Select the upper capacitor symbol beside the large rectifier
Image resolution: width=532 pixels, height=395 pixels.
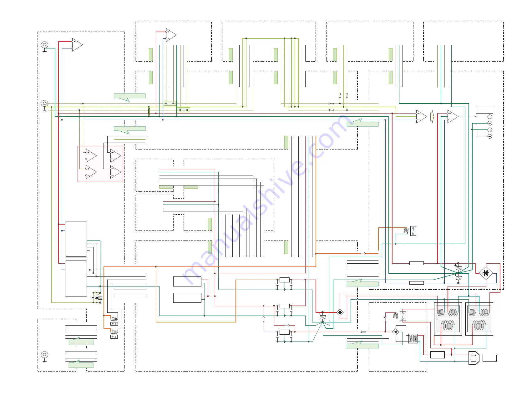coord(458,268)
